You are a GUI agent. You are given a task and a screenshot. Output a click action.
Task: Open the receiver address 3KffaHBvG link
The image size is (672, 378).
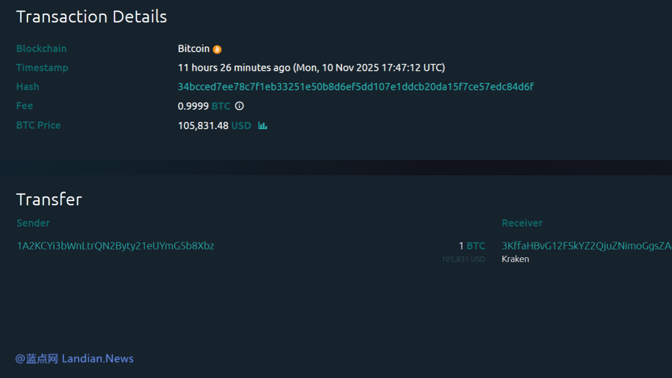point(586,246)
